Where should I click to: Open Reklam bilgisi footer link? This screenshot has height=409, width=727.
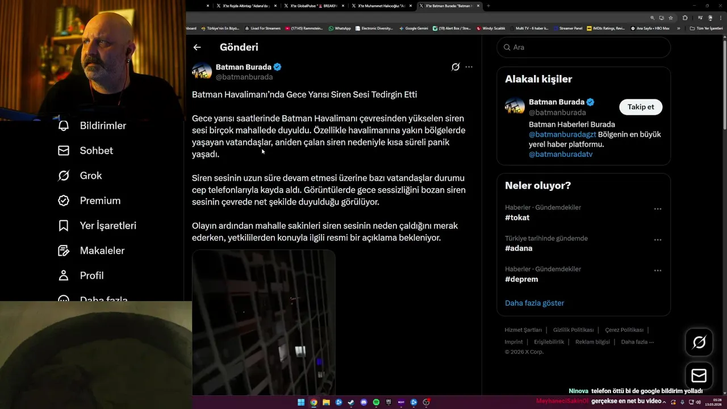592,342
